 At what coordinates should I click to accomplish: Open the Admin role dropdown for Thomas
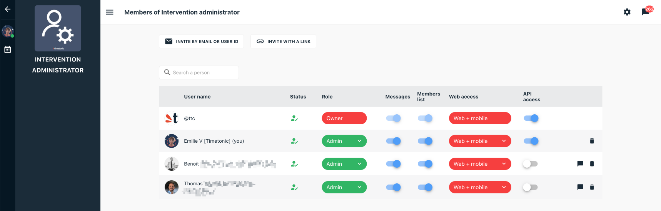[x=344, y=187]
